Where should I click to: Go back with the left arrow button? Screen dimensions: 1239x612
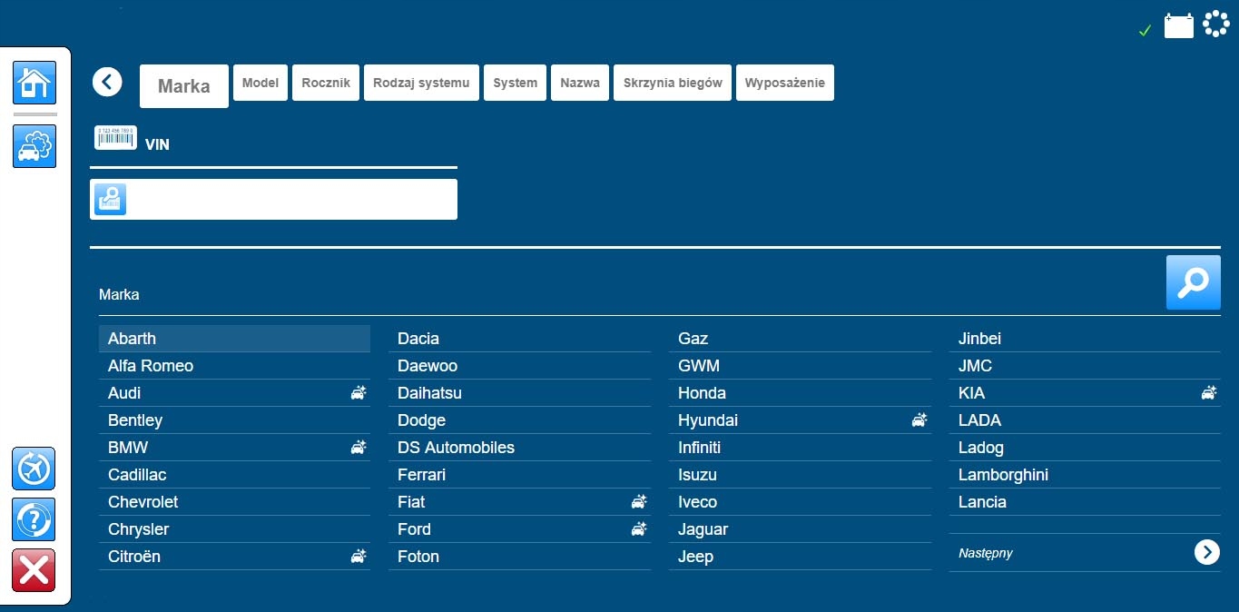pos(107,82)
